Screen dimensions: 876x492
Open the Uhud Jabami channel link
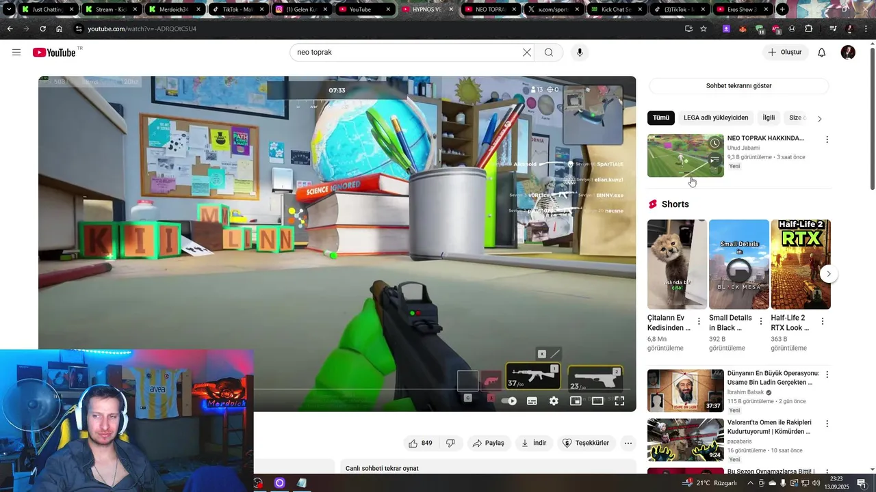[x=744, y=148]
